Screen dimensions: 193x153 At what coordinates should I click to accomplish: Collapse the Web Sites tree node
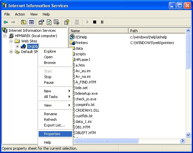11,41
